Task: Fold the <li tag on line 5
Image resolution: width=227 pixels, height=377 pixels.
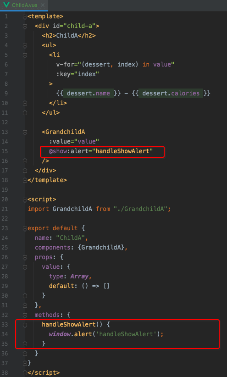Action: point(25,55)
